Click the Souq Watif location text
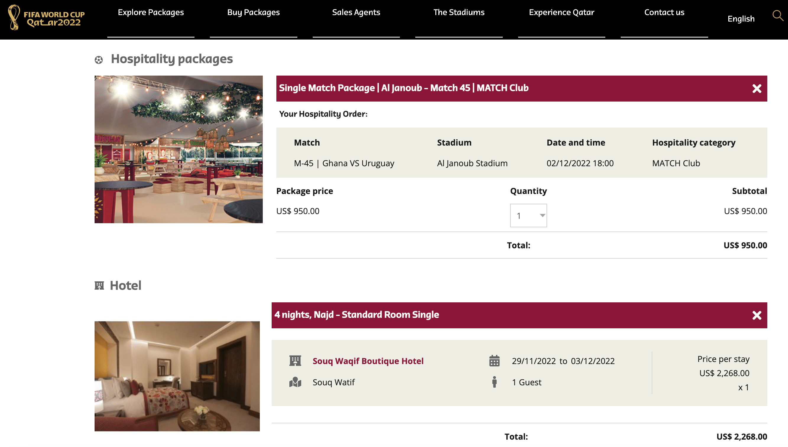Screen dimensions: 788x447 pos(333,383)
